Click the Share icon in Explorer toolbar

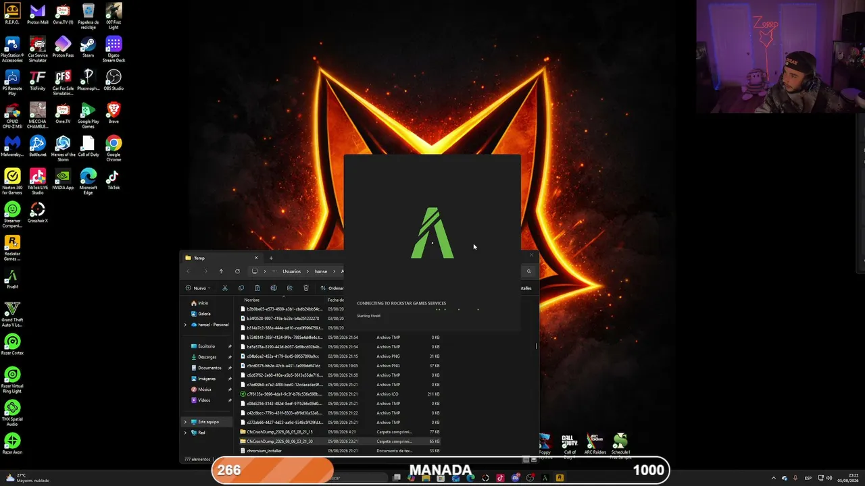(290, 288)
